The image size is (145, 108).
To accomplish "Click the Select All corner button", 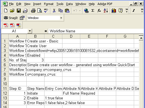I will tap(5, 36).
